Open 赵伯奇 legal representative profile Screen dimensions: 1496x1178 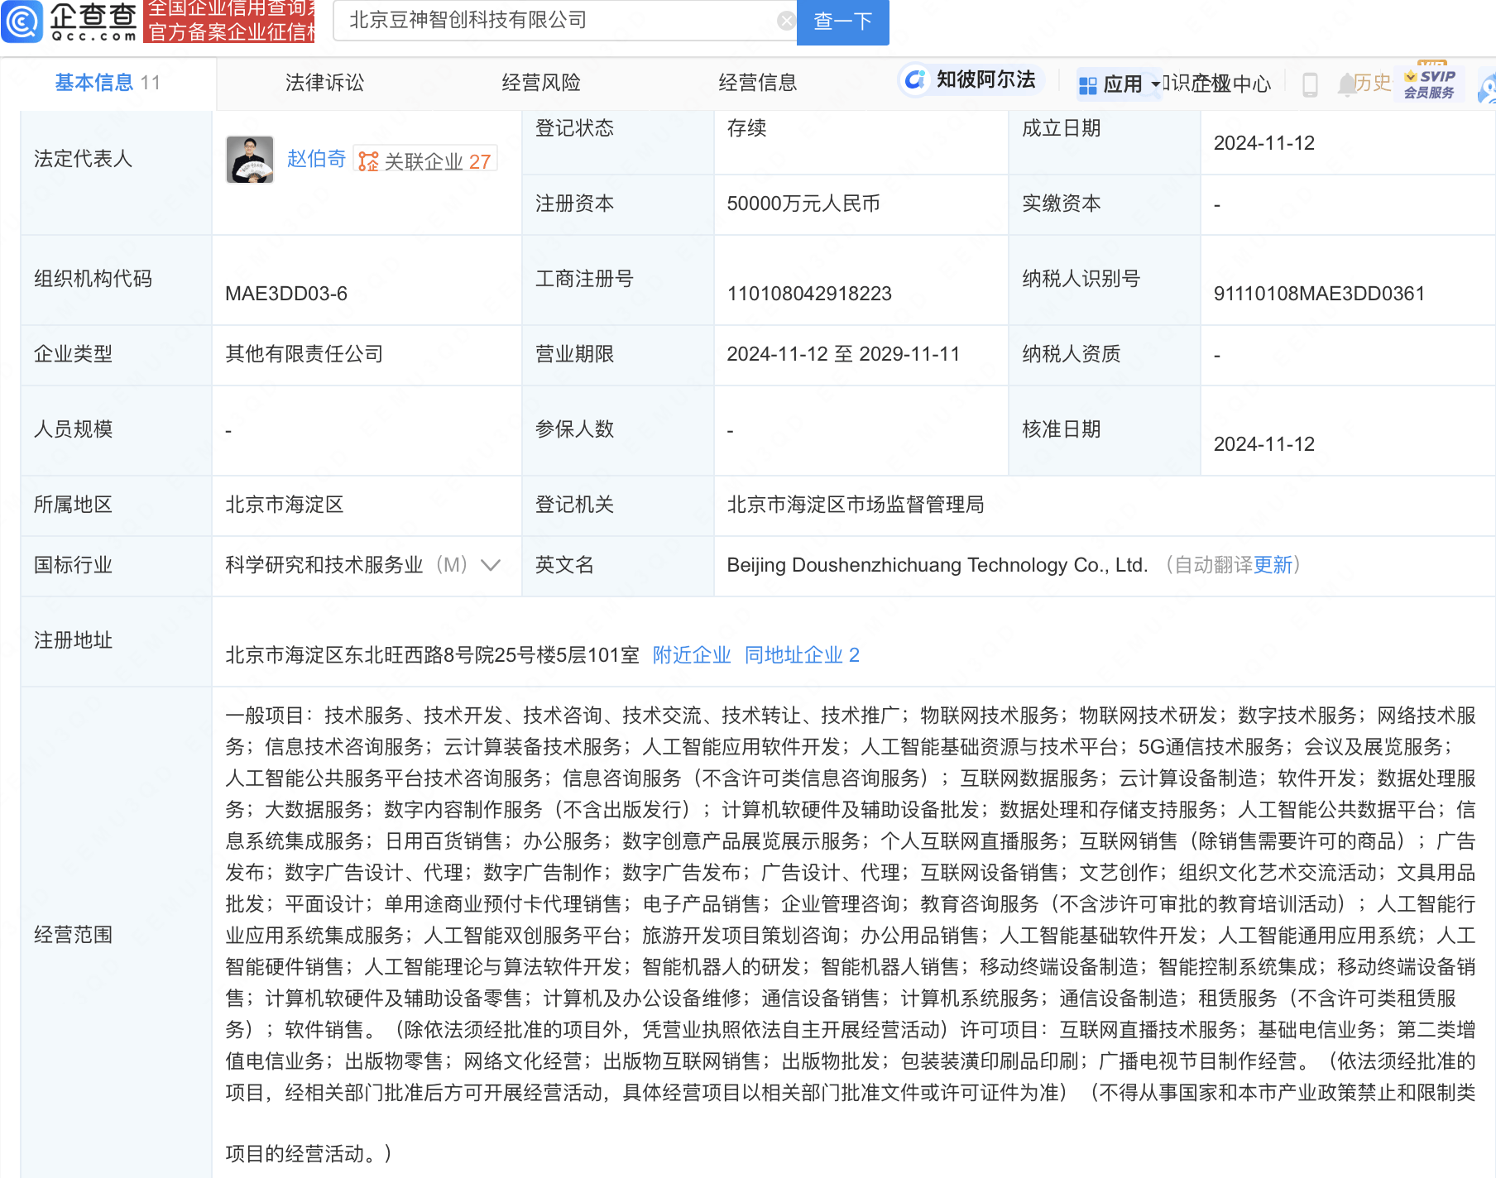click(316, 159)
